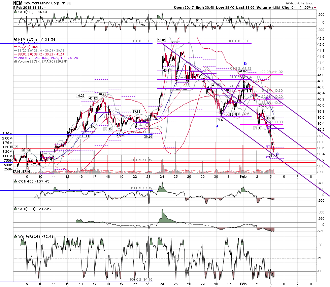
Task: Click the blue wave label "b"
Action: 245,64
